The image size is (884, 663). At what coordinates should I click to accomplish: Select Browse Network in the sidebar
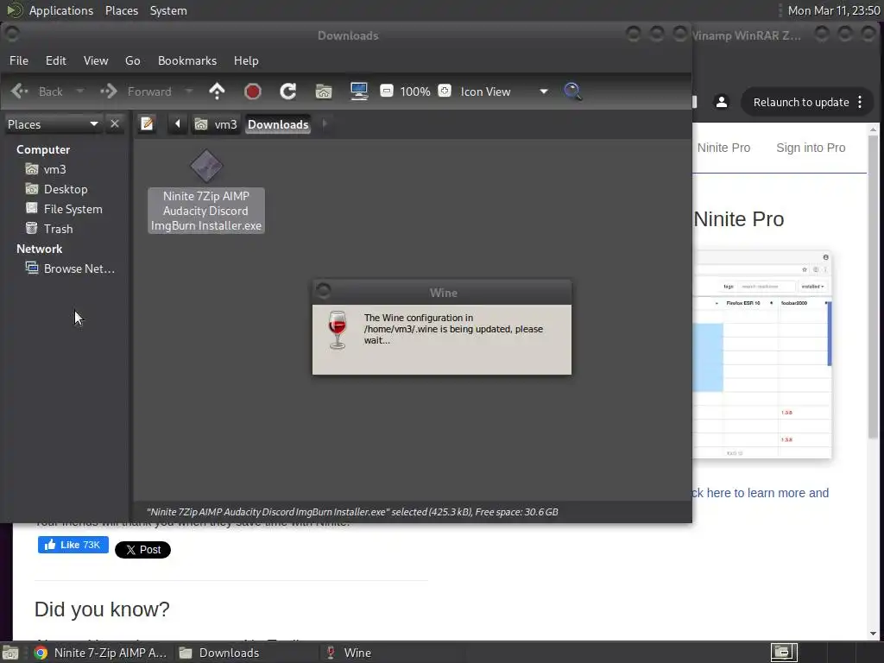pos(79,269)
